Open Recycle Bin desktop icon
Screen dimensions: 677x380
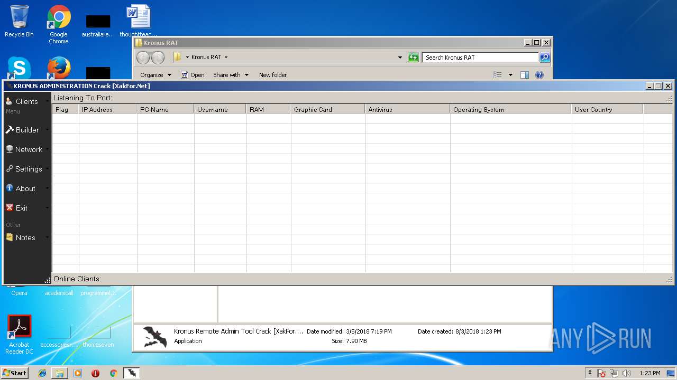19,21
